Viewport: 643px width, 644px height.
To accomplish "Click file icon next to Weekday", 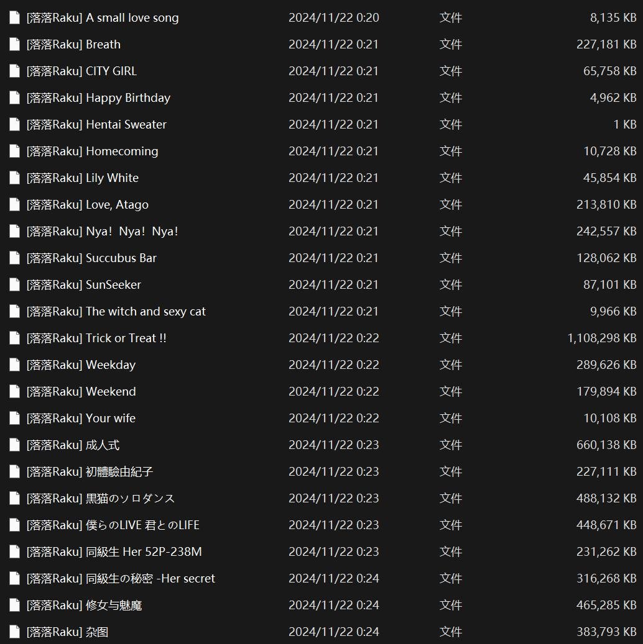I will 14,365.
